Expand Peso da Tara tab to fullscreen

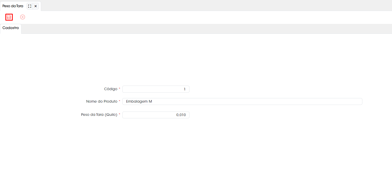click(x=30, y=6)
